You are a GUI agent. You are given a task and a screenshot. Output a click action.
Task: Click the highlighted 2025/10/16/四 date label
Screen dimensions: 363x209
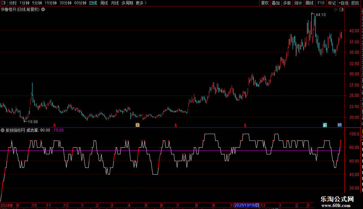[247, 205]
